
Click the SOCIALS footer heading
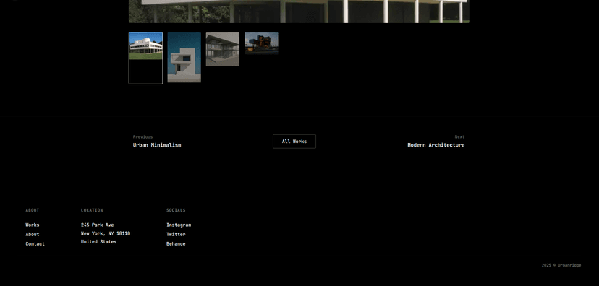[176, 210]
